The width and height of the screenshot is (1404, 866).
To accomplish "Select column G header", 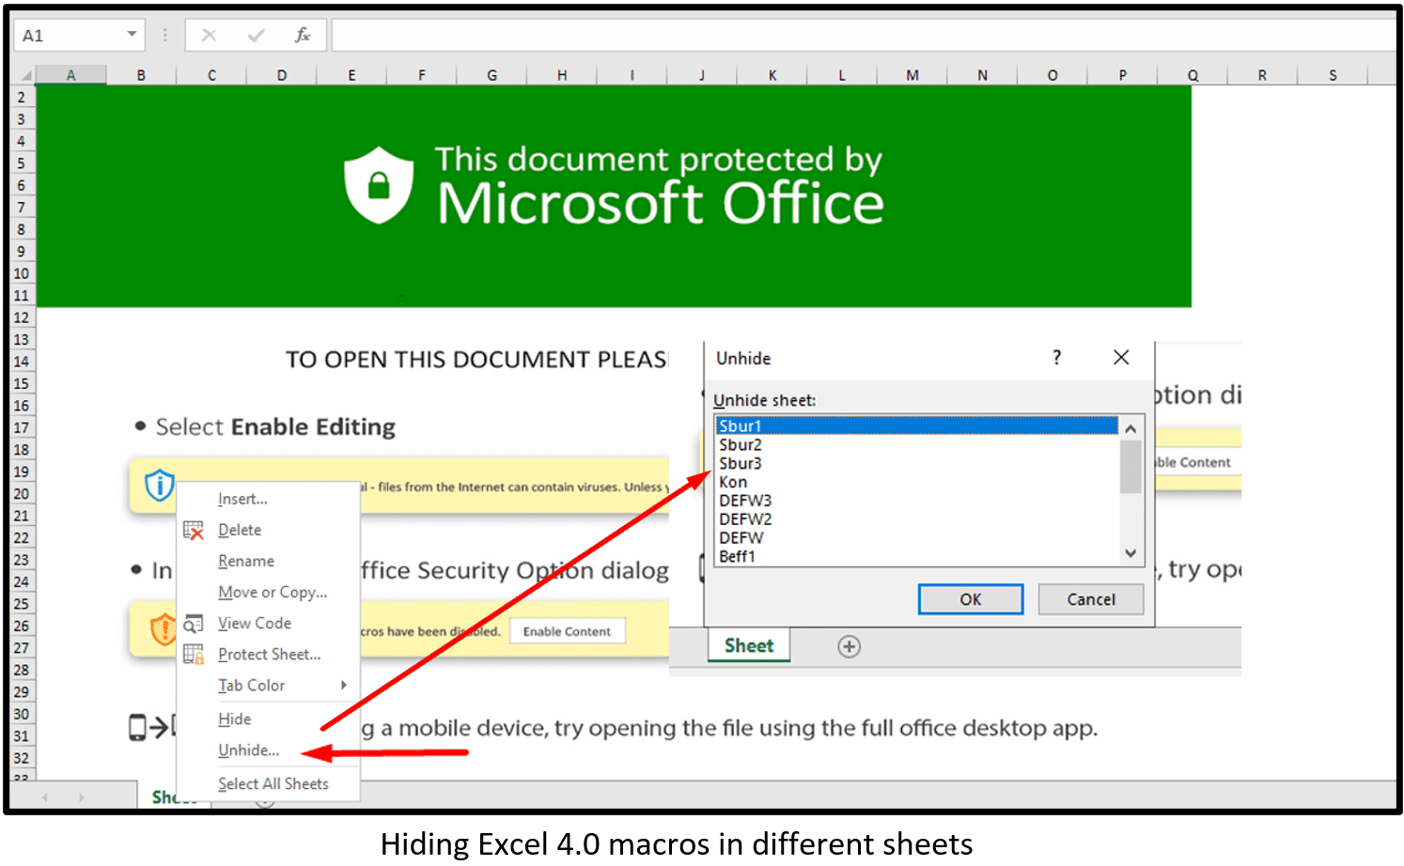I will (x=491, y=75).
